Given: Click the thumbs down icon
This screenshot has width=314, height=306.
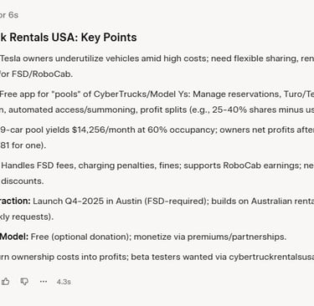Looking at the screenshot, I should (24, 282).
